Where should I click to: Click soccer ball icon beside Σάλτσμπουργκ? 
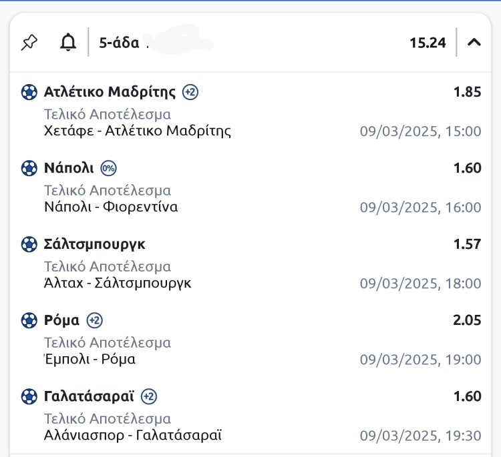(x=29, y=244)
